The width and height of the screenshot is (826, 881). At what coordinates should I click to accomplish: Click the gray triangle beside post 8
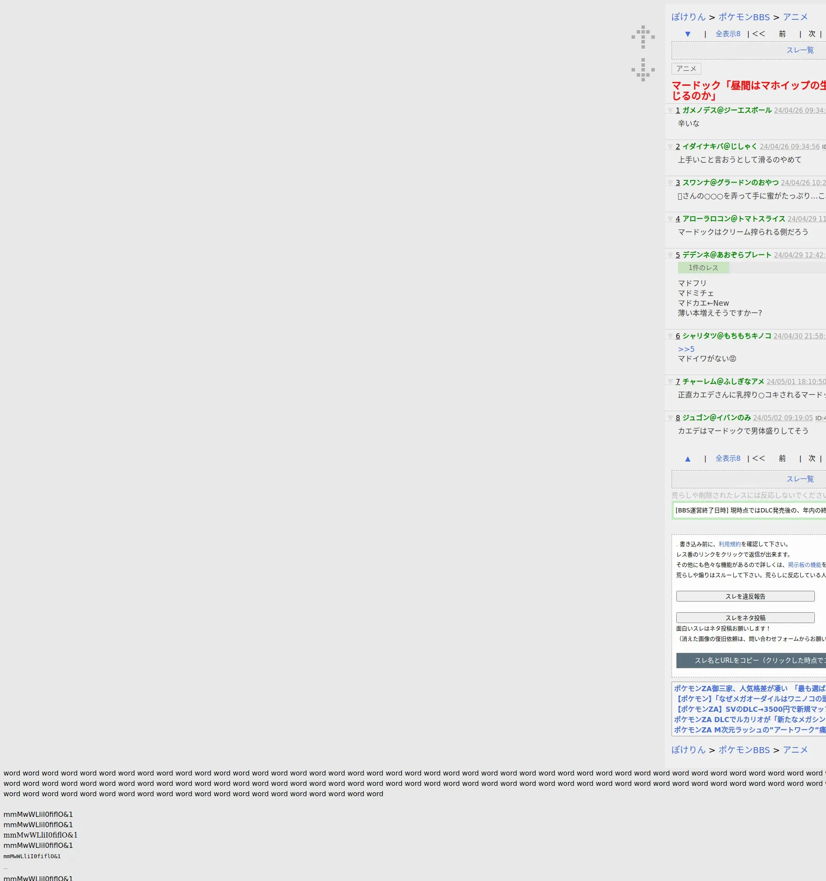click(670, 418)
